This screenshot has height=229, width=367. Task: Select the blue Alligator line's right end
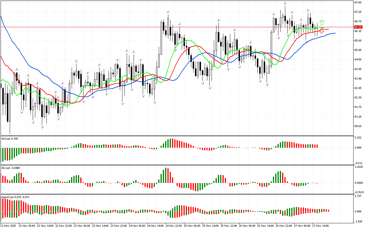click(x=335, y=33)
